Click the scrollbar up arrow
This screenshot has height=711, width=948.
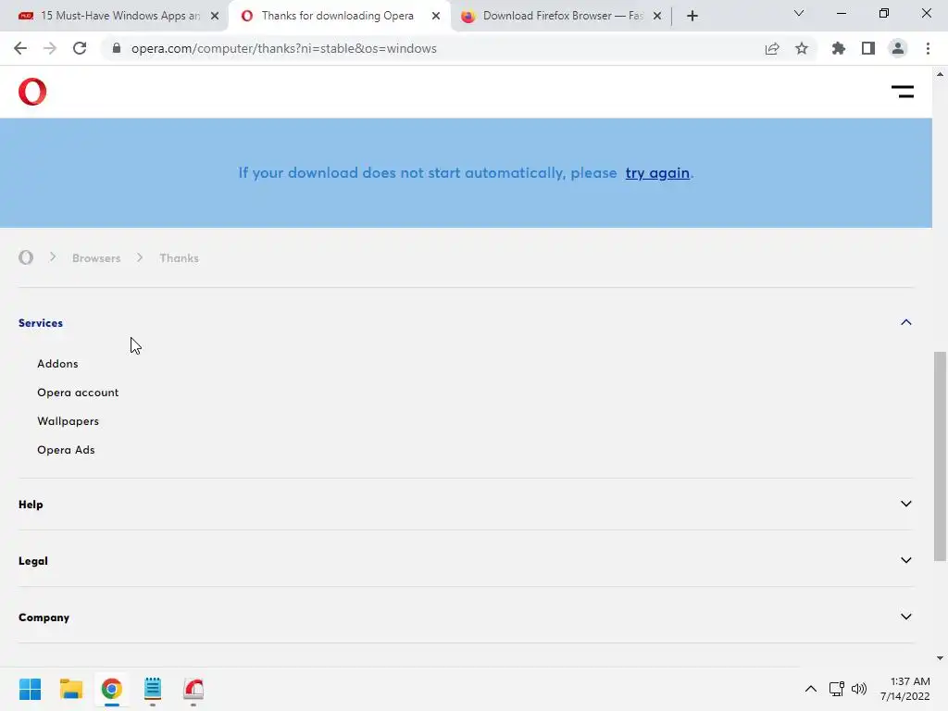click(940, 74)
